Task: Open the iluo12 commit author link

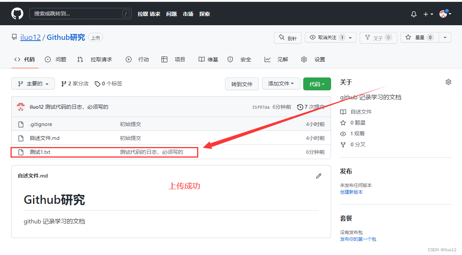Action: click(x=36, y=107)
